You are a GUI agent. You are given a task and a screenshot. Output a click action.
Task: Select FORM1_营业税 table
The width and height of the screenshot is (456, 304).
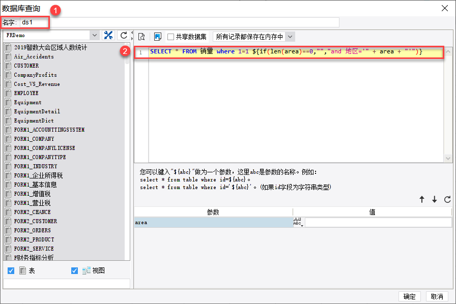pos(32,203)
